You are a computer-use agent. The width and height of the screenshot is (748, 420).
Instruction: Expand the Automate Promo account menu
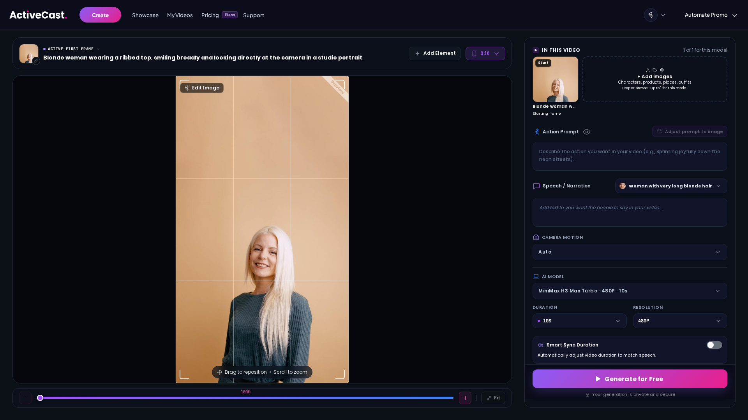pyautogui.click(x=711, y=15)
